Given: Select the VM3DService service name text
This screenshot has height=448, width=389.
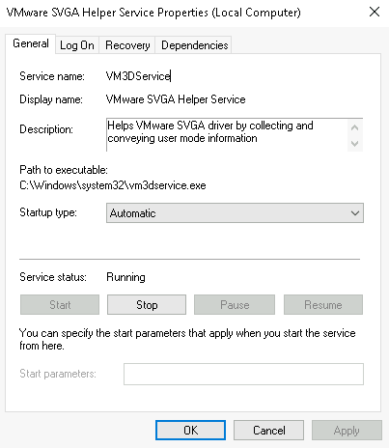Looking at the screenshot, I should point(138,76).
